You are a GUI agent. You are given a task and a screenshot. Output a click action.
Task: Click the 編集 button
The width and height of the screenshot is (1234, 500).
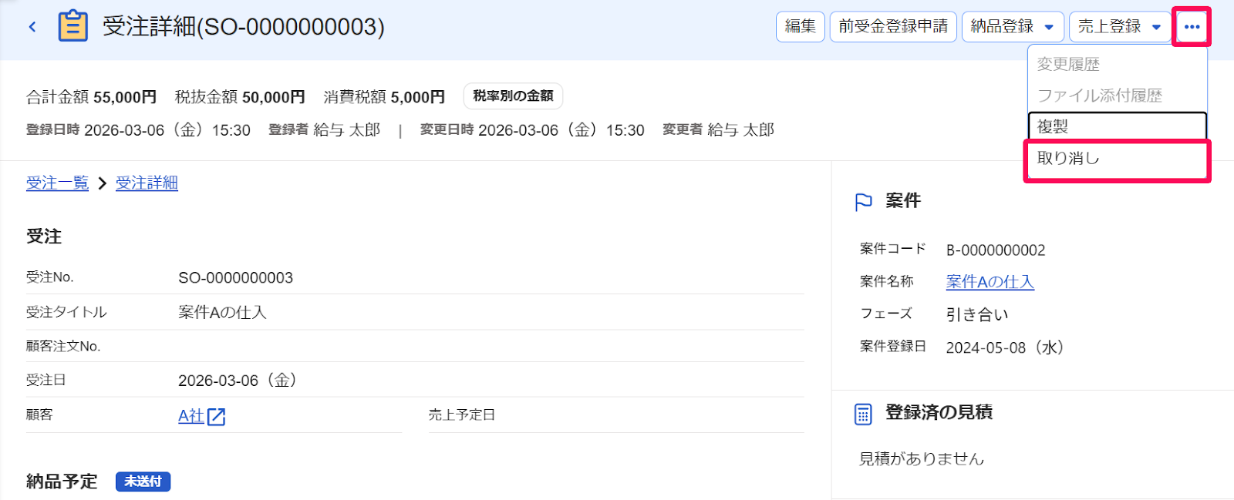[x=801, y=27]
